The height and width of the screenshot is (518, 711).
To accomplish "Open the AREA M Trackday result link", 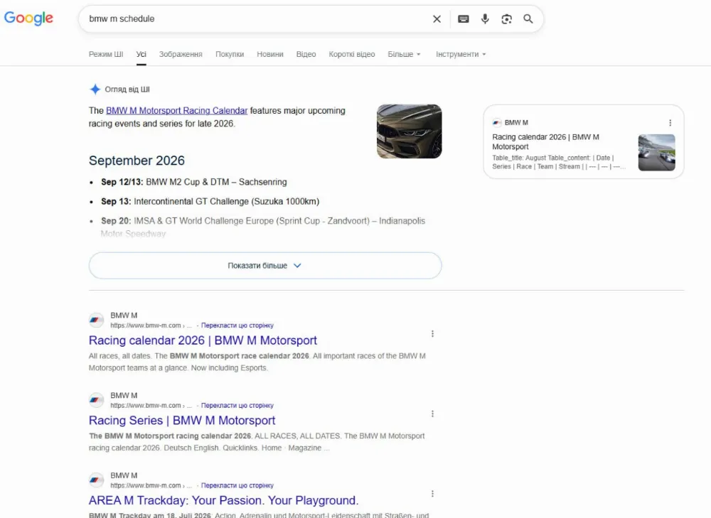I will coord(223,500).
